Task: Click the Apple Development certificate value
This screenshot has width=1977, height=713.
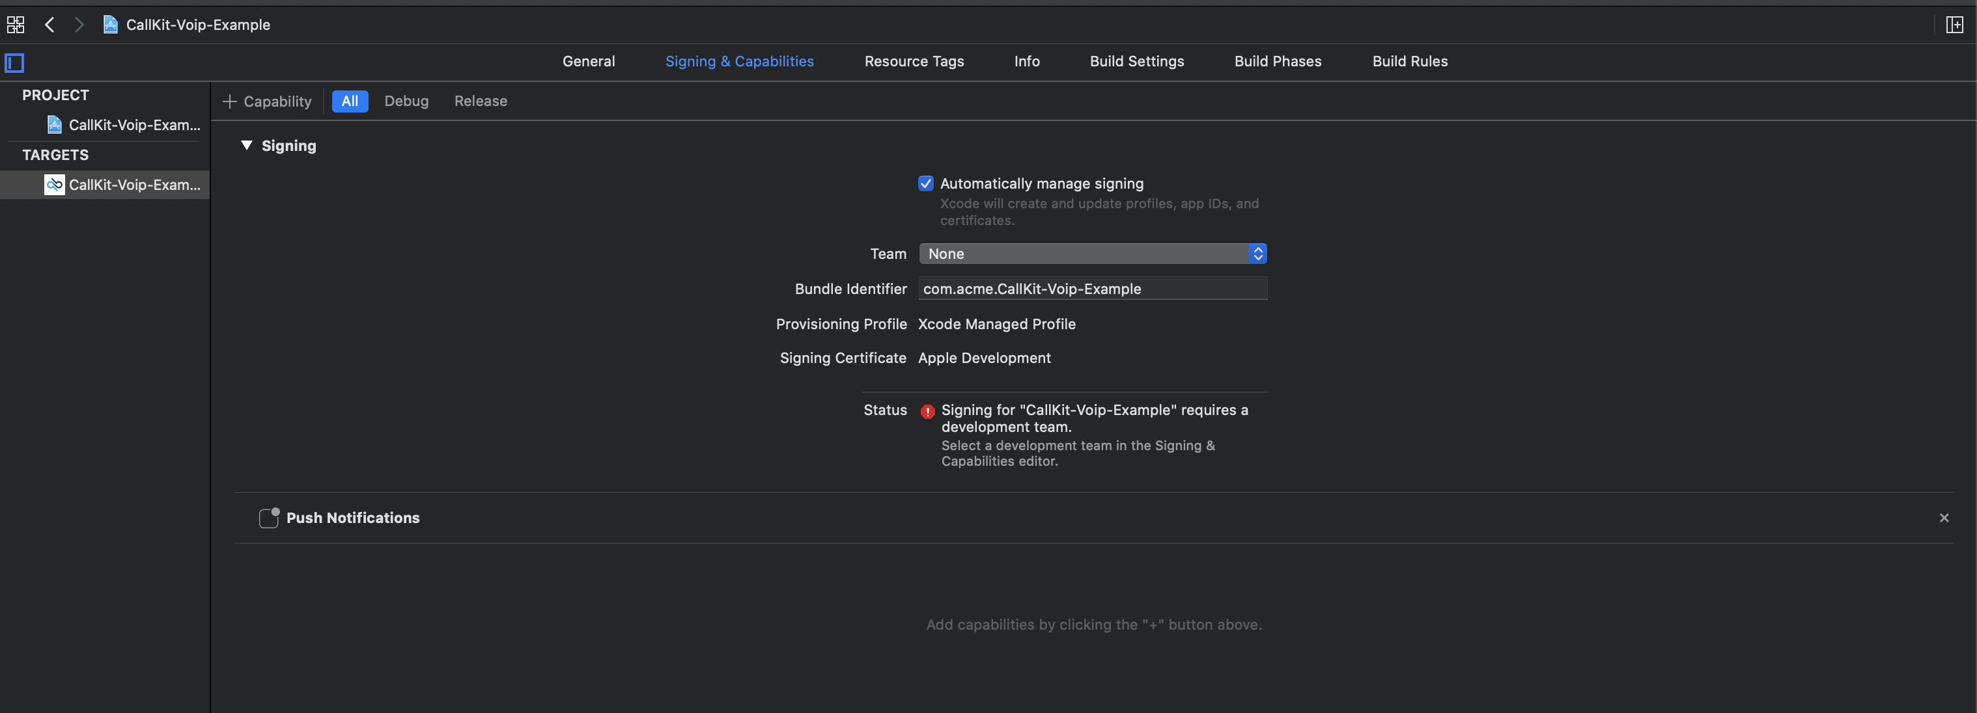Action: tap(984, 358)
